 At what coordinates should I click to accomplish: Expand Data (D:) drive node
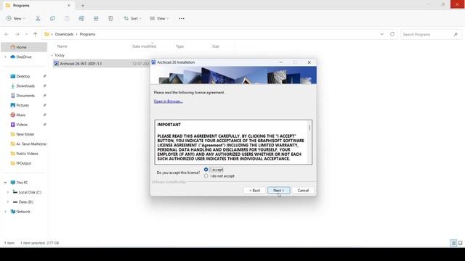click(8, 202)
